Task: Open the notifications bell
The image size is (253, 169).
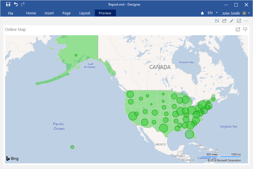Action: coord(202,13)
